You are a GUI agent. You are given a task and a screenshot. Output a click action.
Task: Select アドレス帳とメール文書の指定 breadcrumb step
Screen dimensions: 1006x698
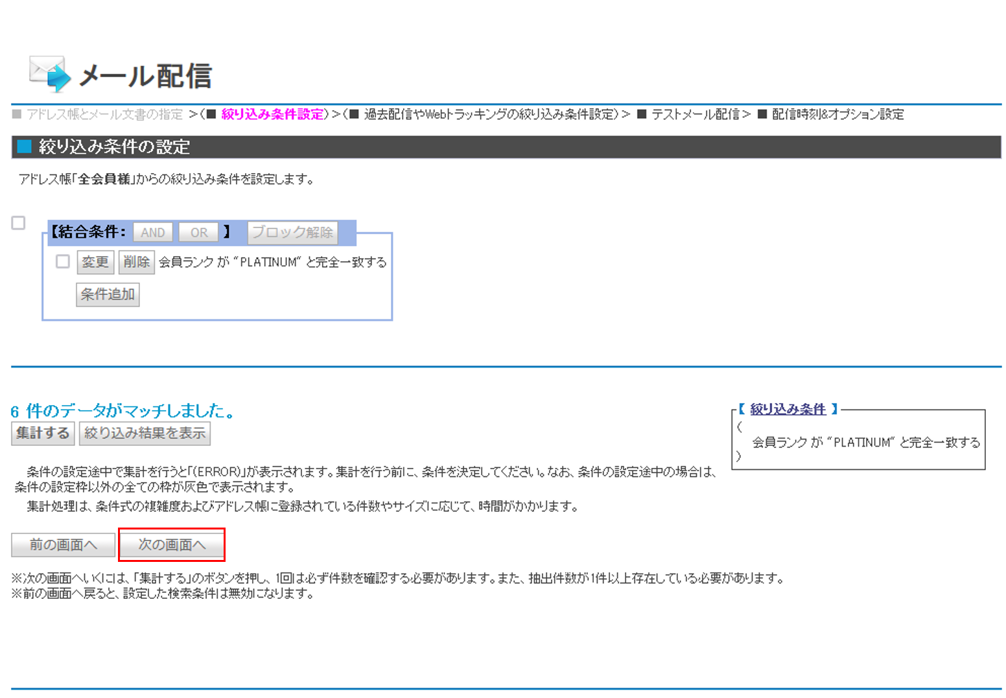tap(104, 115)
